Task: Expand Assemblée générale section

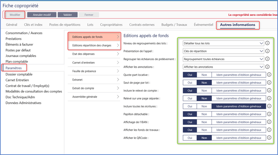Action: pos(94,97)
